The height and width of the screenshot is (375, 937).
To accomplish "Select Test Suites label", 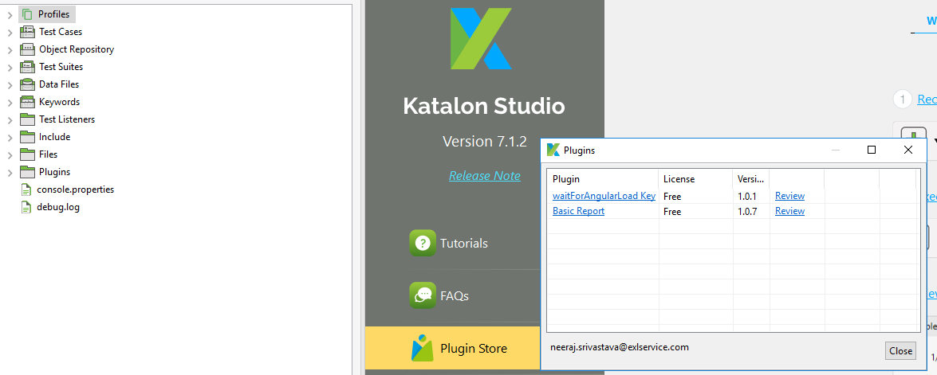I will point(61,67).
